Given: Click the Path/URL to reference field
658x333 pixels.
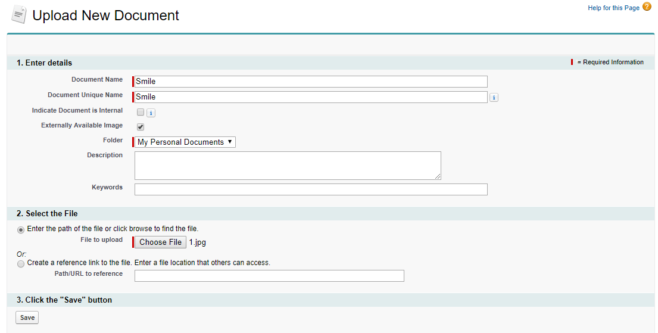Looking at the screenshot, I should point(269,276).
